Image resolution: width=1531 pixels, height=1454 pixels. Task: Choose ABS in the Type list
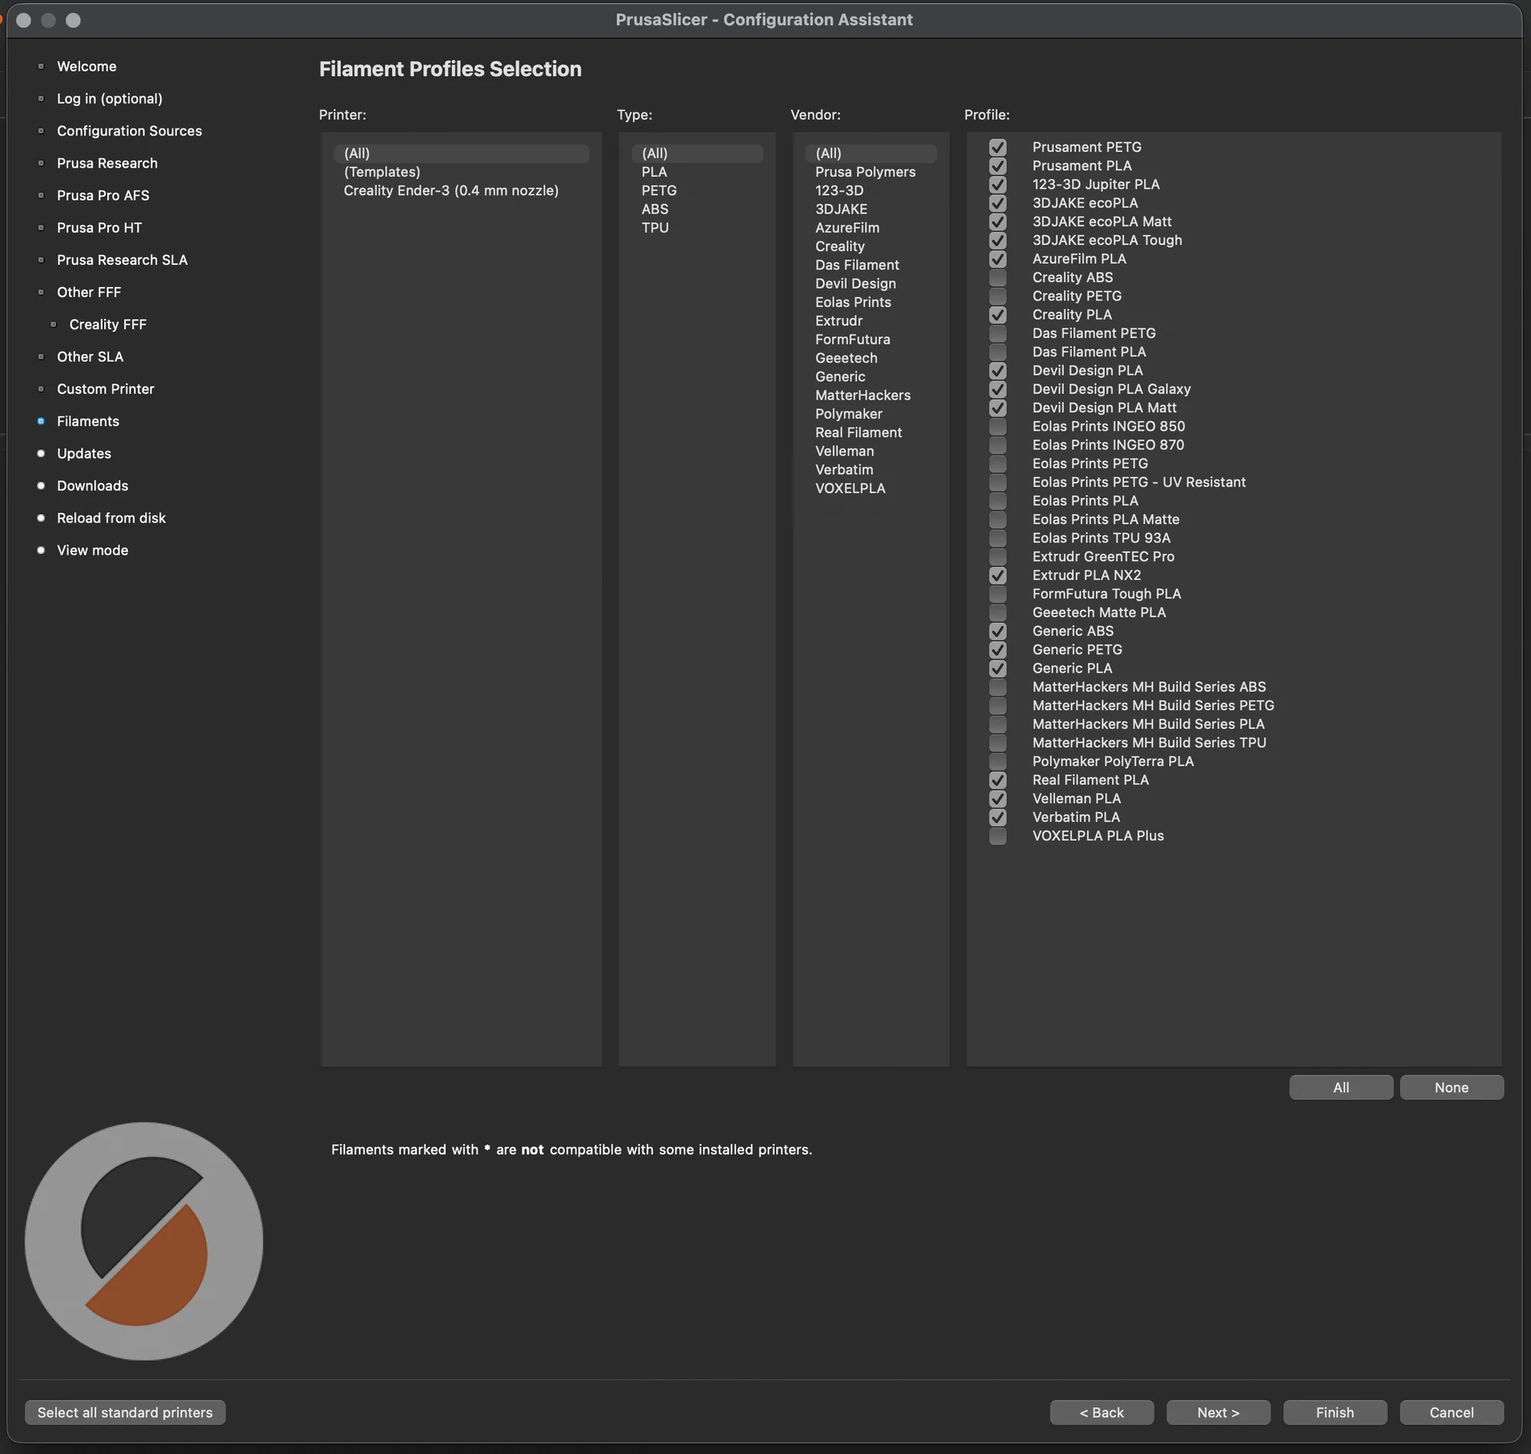pos(655,209)
